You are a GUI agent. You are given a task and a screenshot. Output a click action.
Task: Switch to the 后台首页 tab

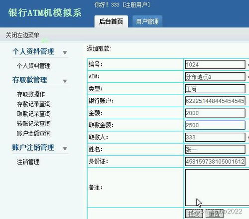111,21
